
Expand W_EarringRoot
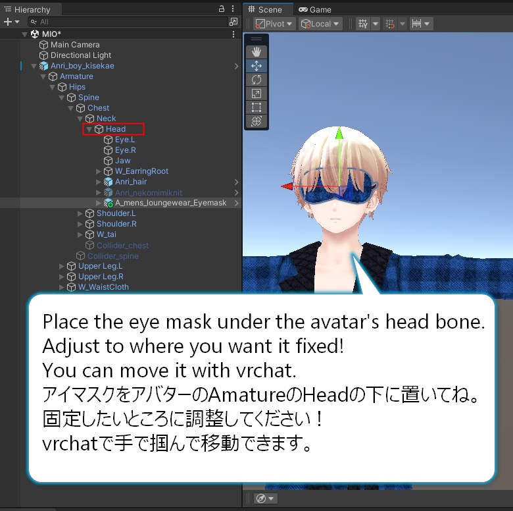tap(98, 171)
